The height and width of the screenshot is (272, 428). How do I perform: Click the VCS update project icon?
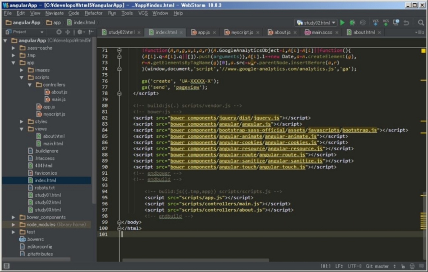(375, 23)
